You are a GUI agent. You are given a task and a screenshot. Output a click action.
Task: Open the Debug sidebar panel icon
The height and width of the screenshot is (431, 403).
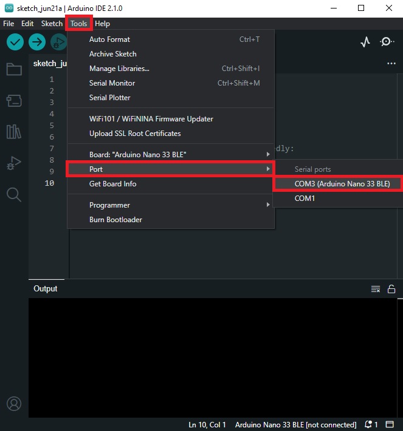coord(14,163)
